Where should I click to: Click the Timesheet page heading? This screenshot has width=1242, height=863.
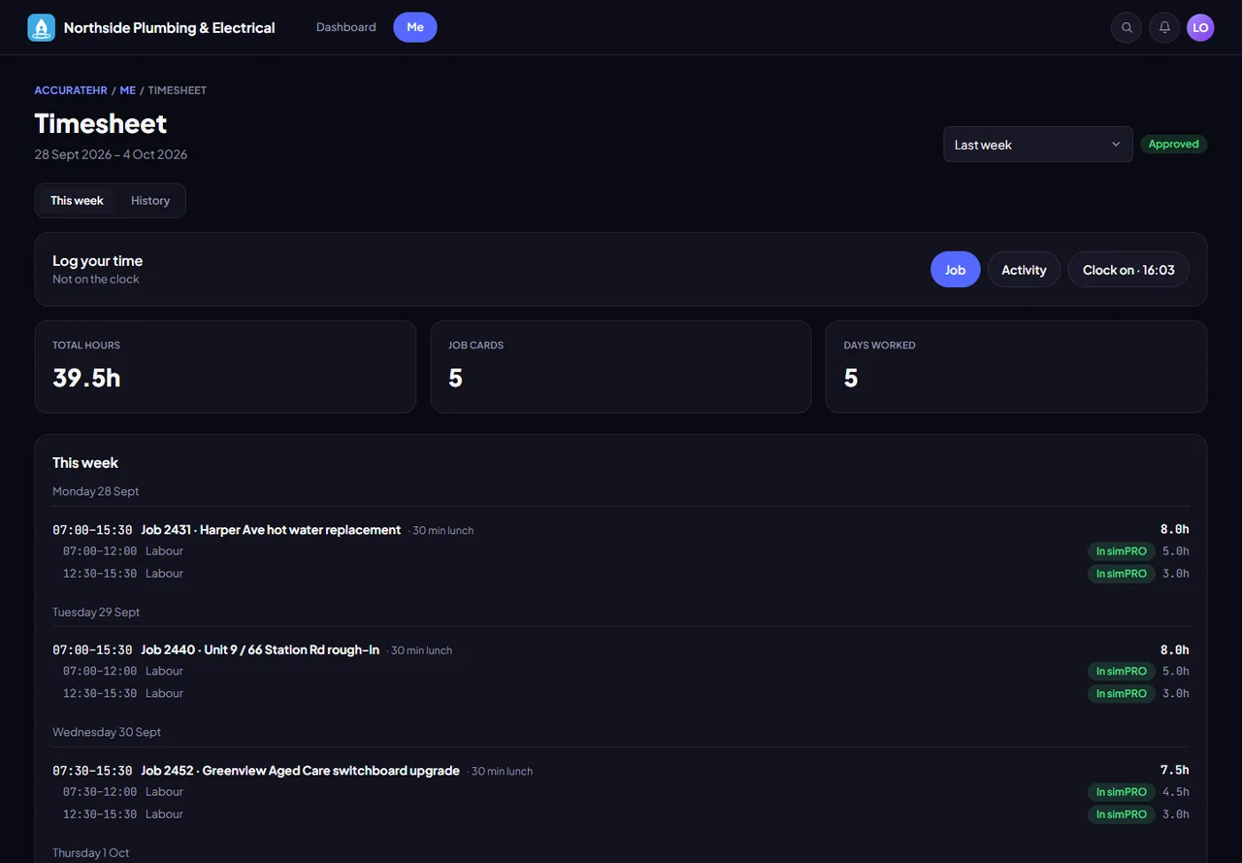(x=101, y=123)
